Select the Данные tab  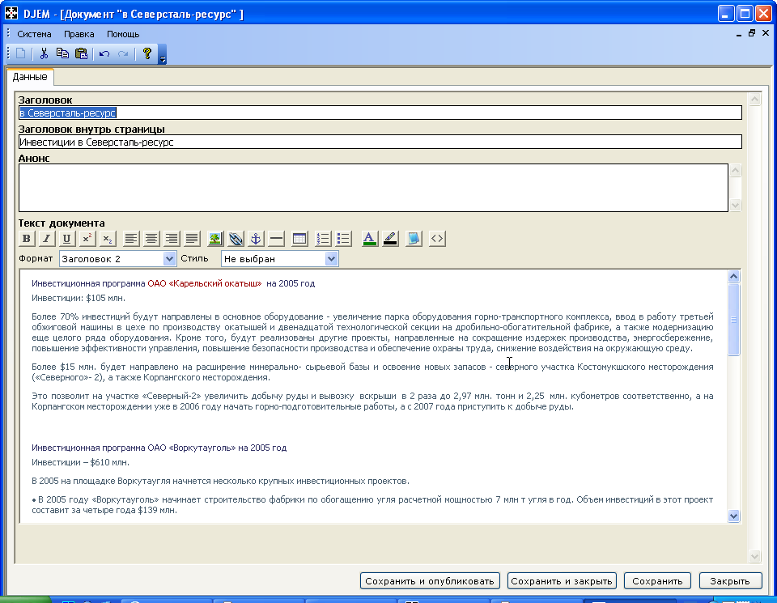pyautogui.click(x=30, y=77)
